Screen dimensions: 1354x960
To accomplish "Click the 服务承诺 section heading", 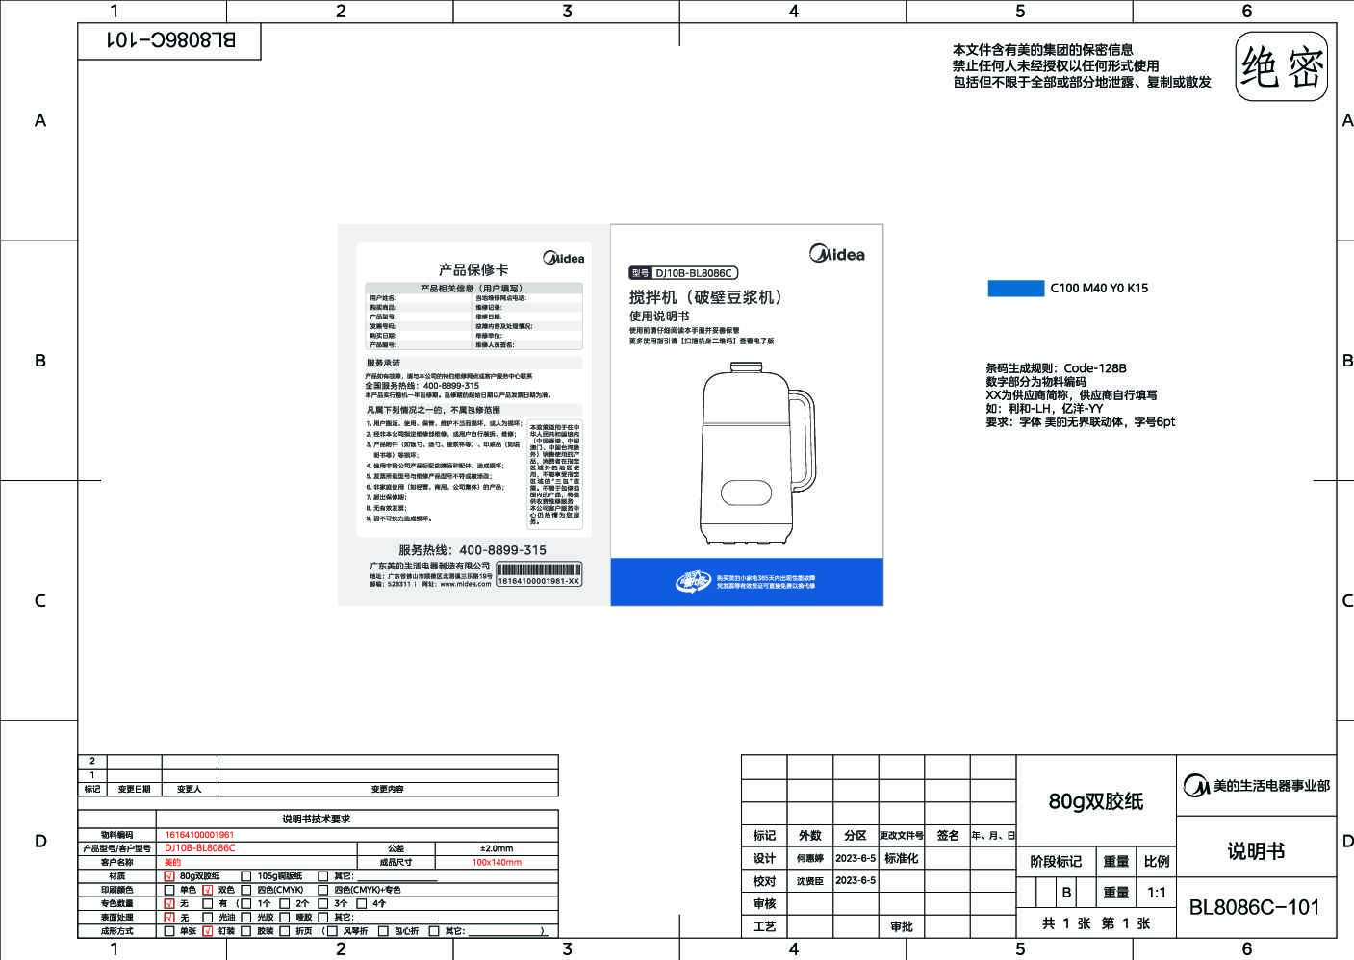I will pyautogui.click(x=383, y=364).
